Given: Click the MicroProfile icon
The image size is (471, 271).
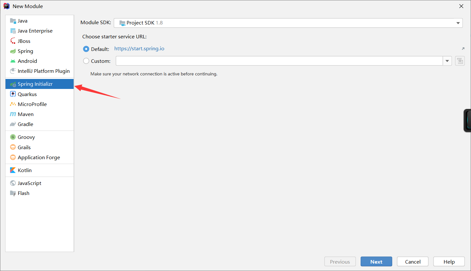Looking at the screenshot, I should [x=13, y=104].
